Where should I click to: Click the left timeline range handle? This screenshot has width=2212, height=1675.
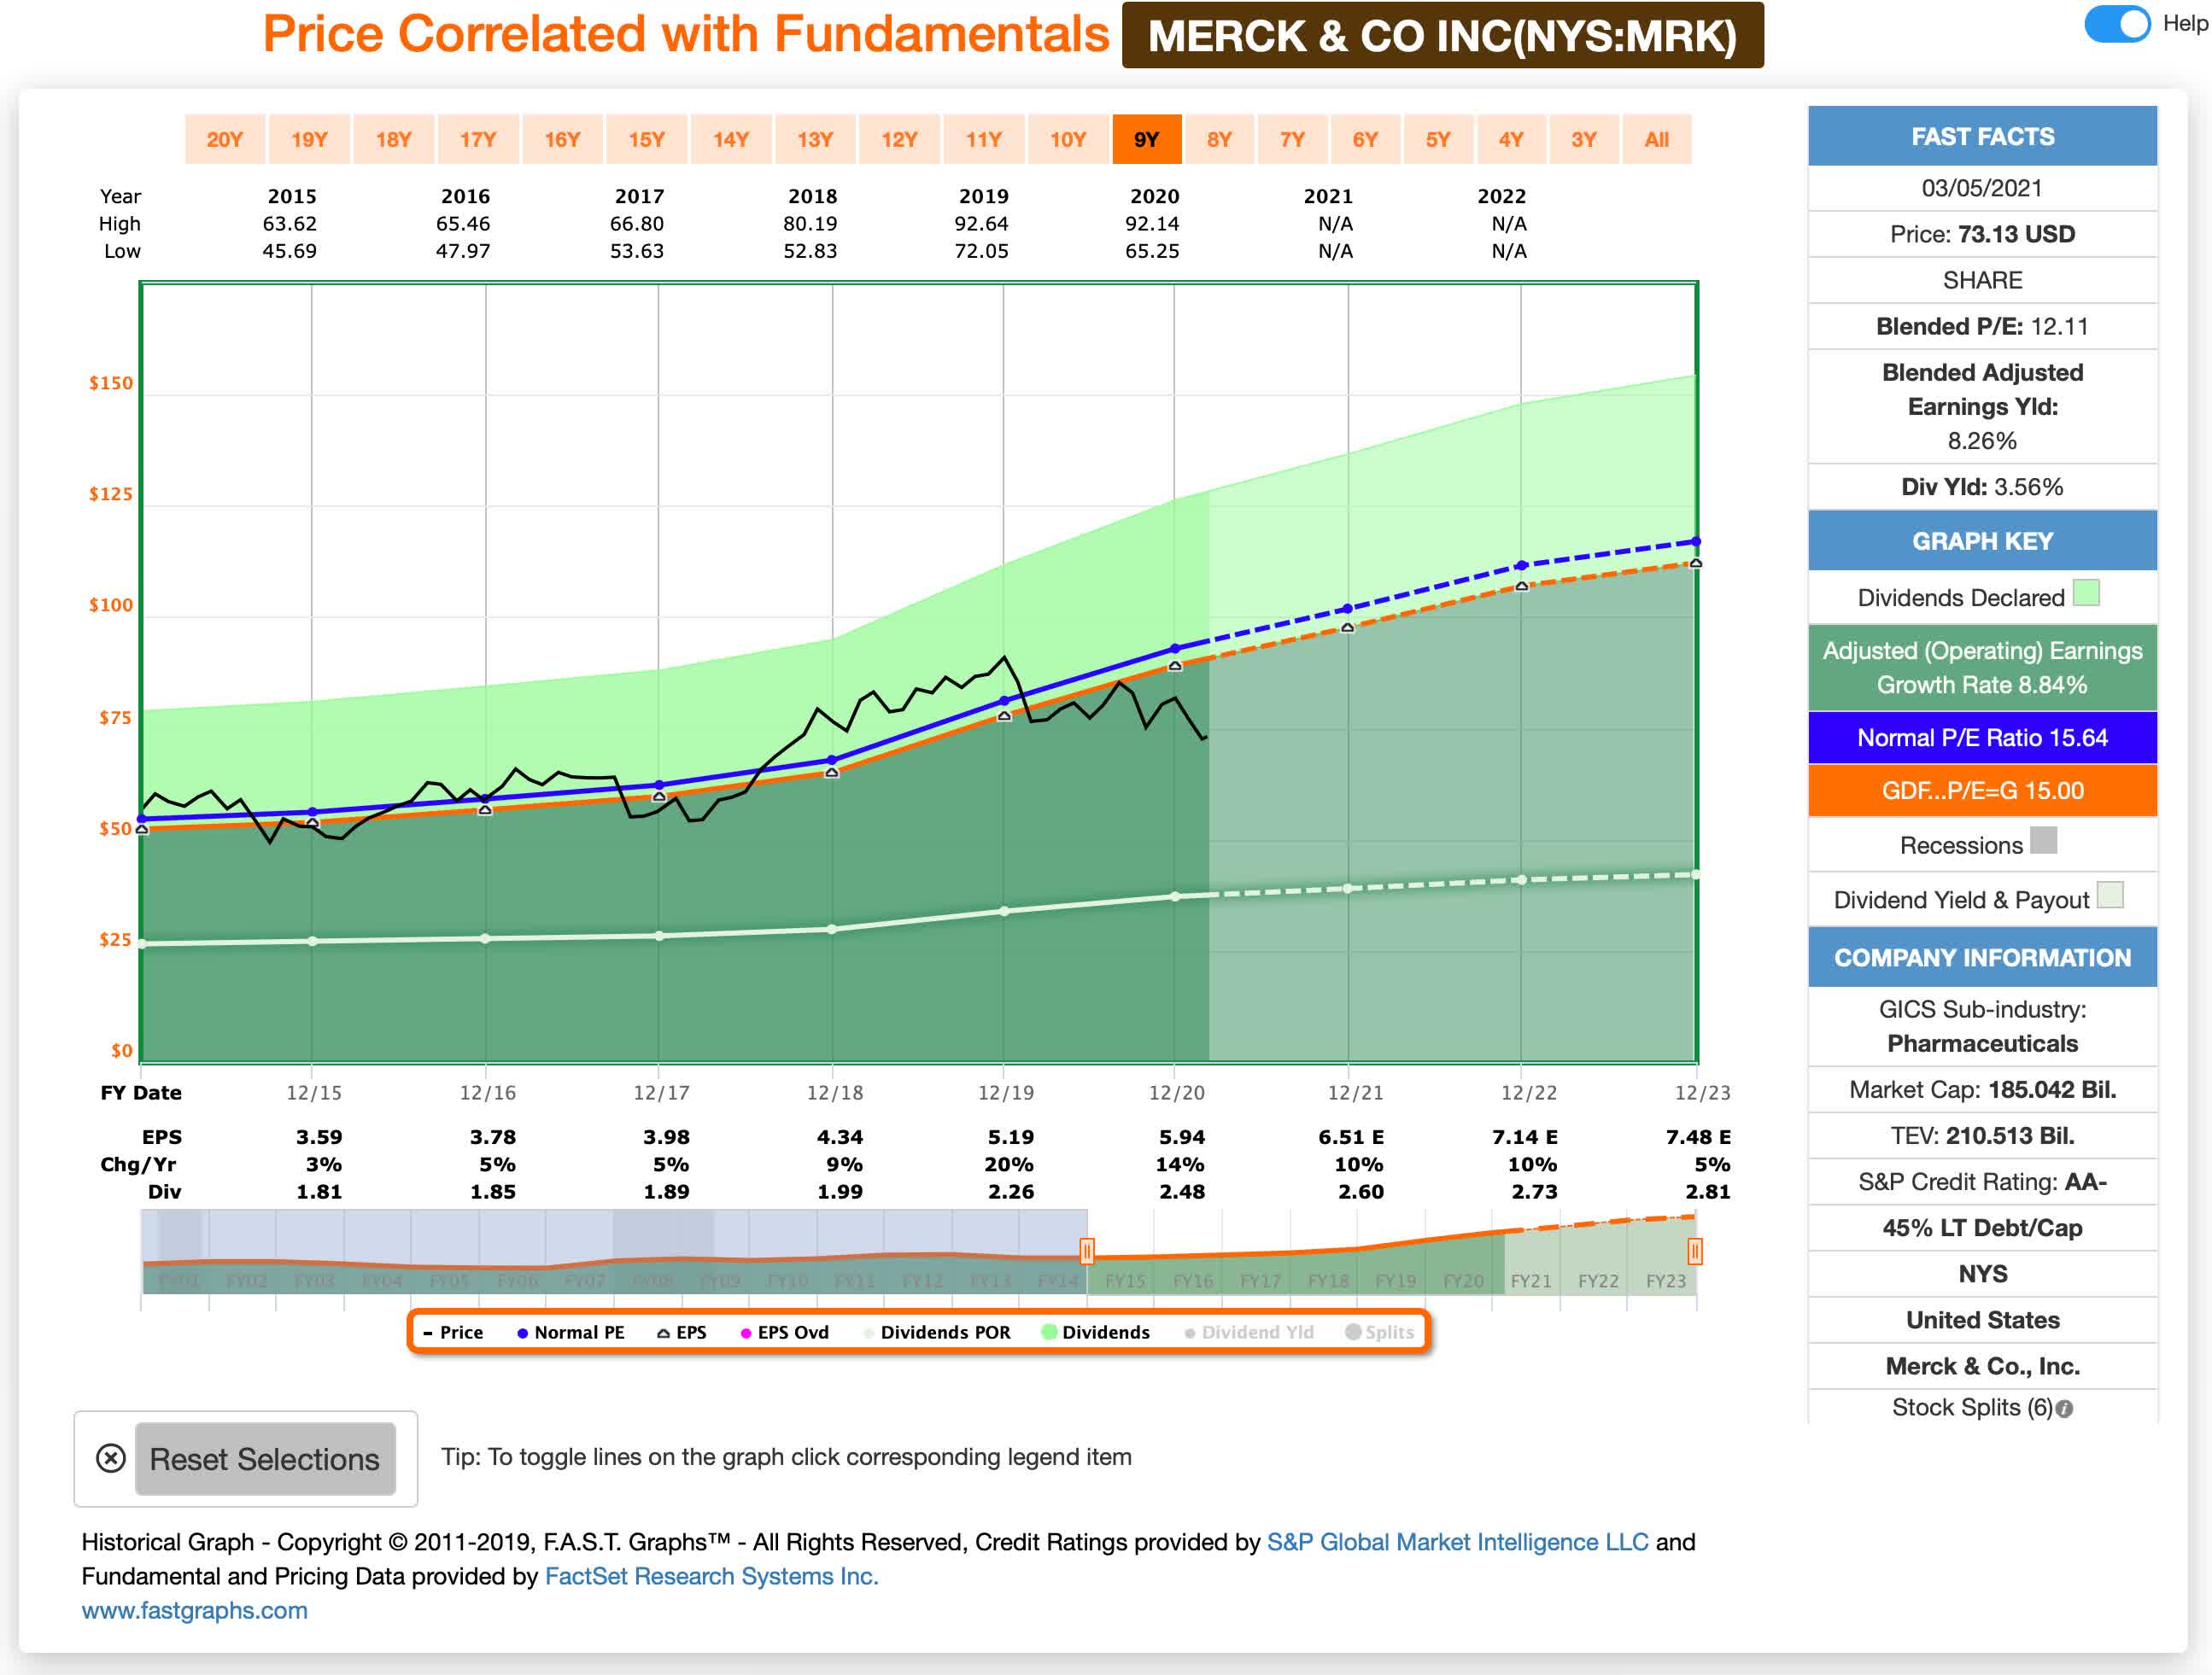click(x=1087, y=1250)
